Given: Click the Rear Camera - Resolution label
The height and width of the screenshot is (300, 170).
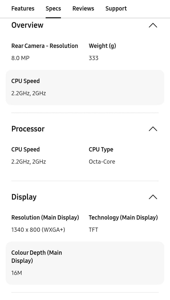Looking at the screenshot, I should (x=45, y=46).
